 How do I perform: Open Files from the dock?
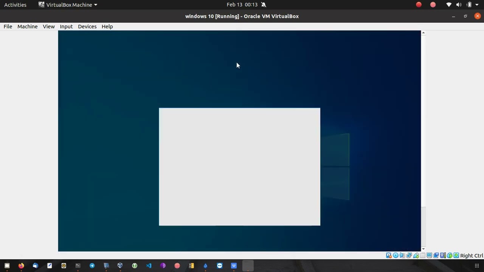click(7, 266)
